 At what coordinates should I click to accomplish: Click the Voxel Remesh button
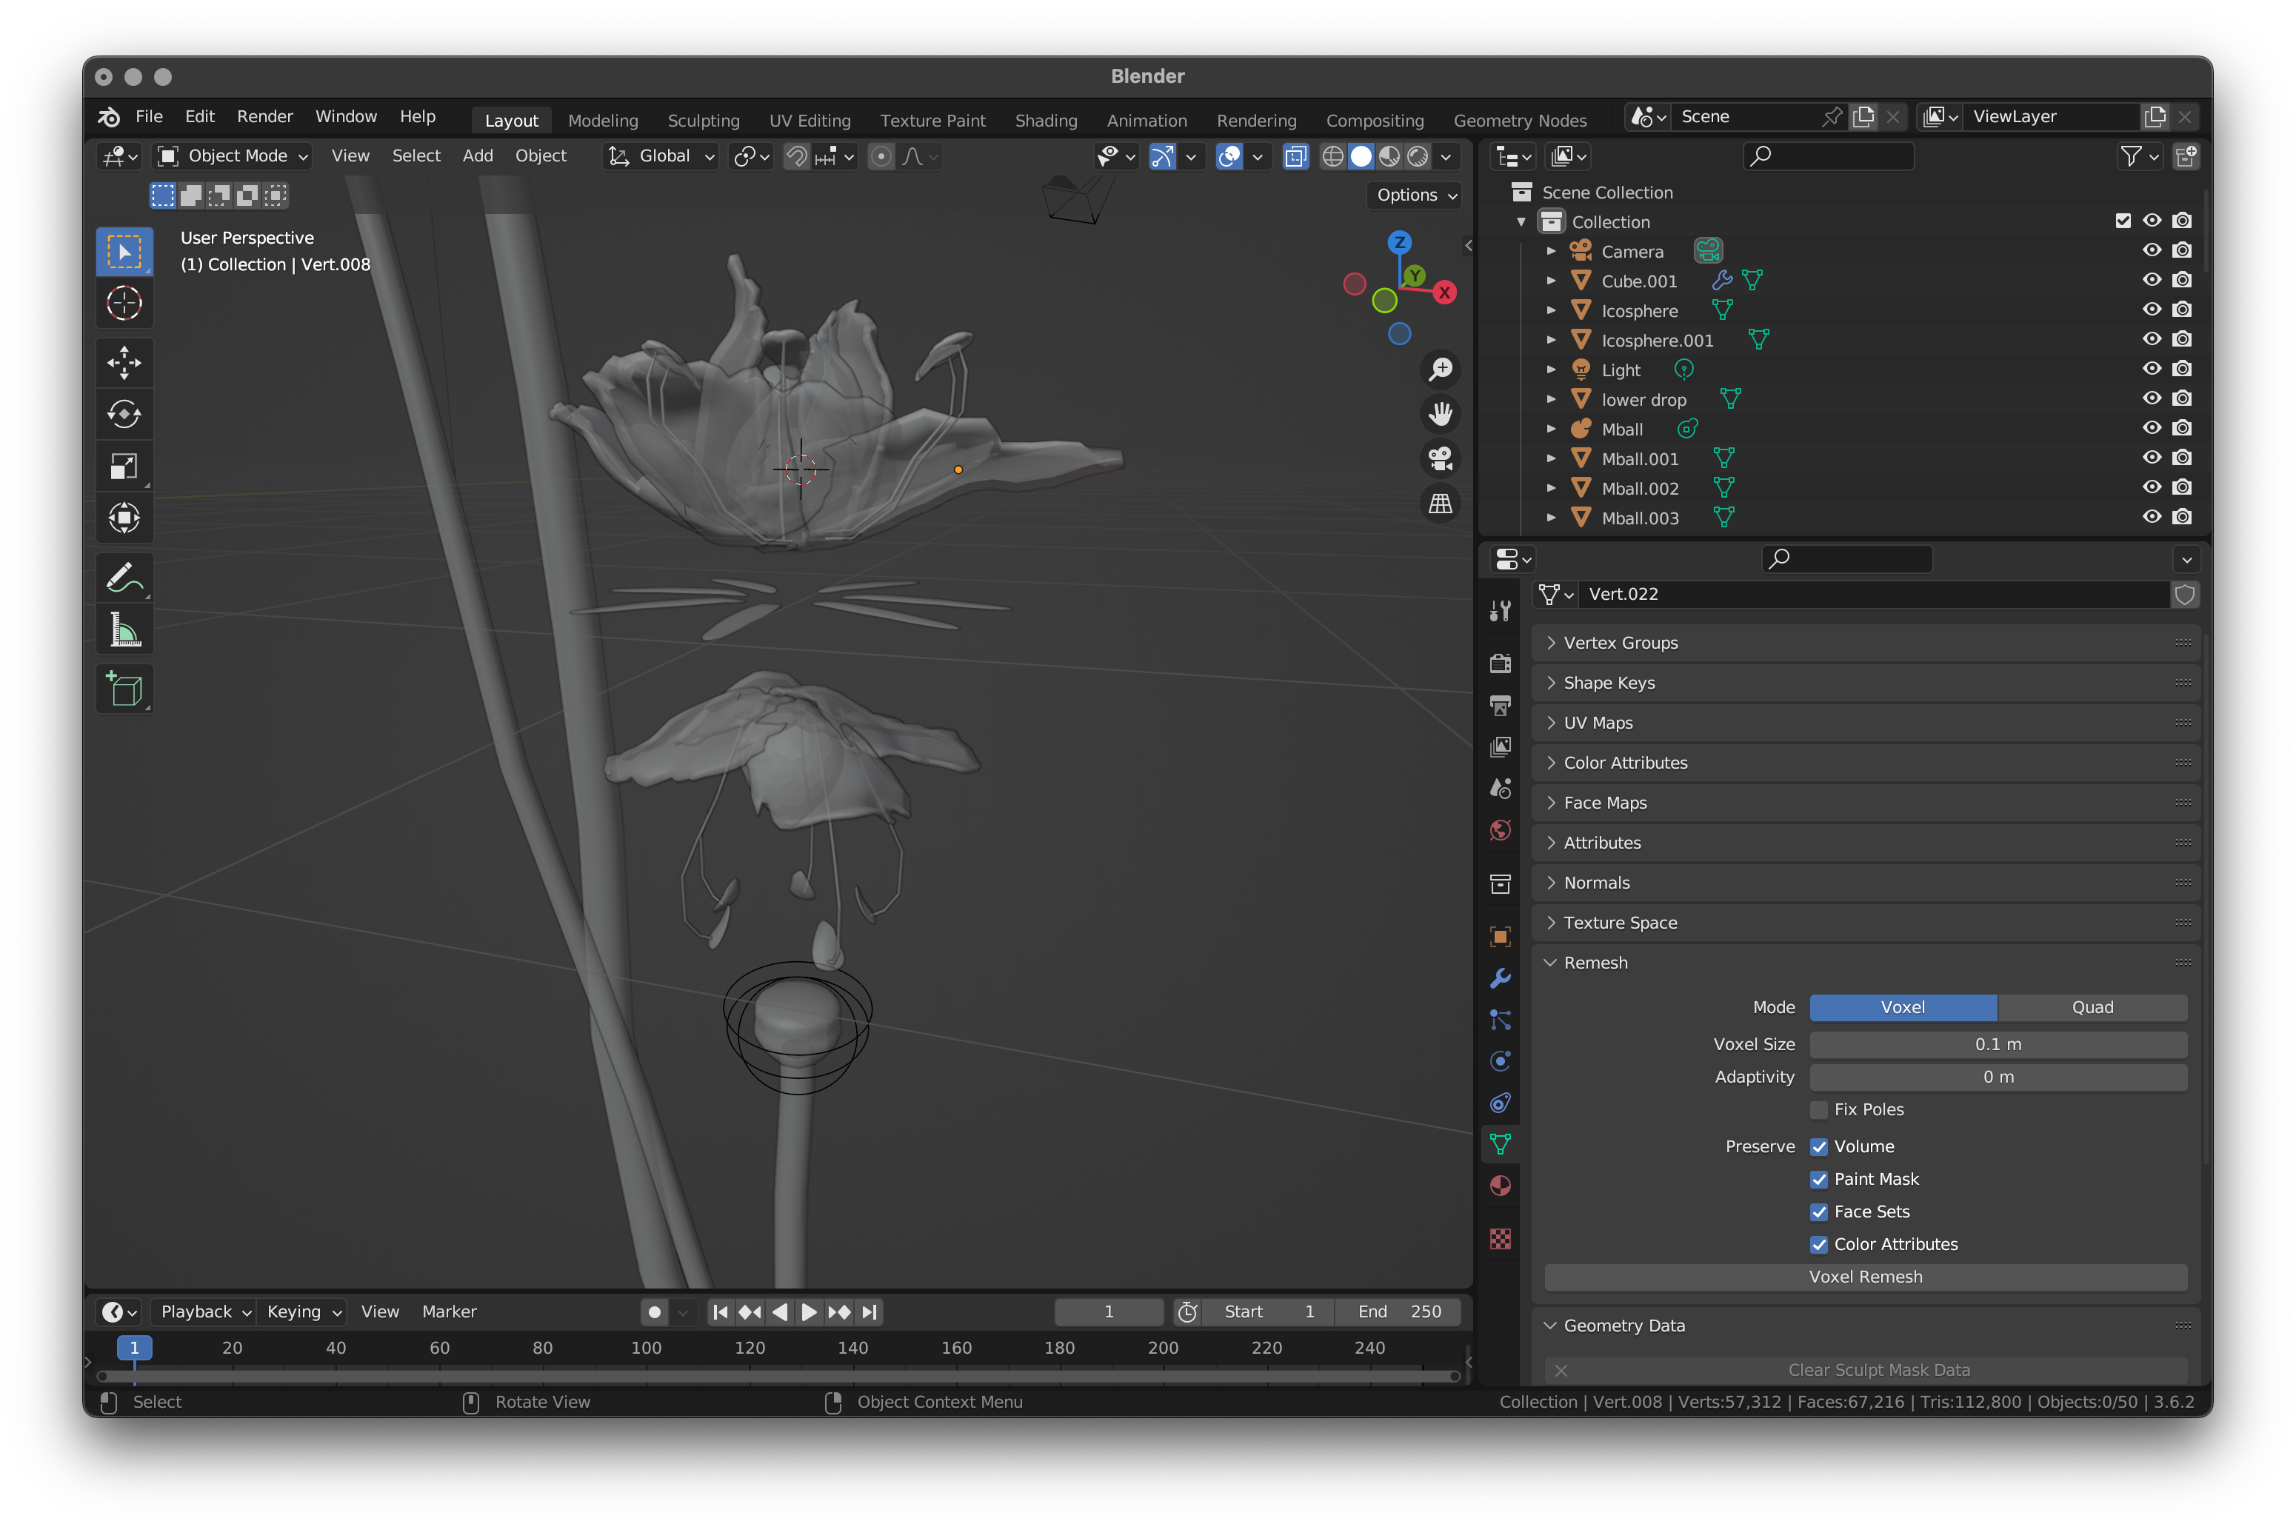coord(1865,1277)
